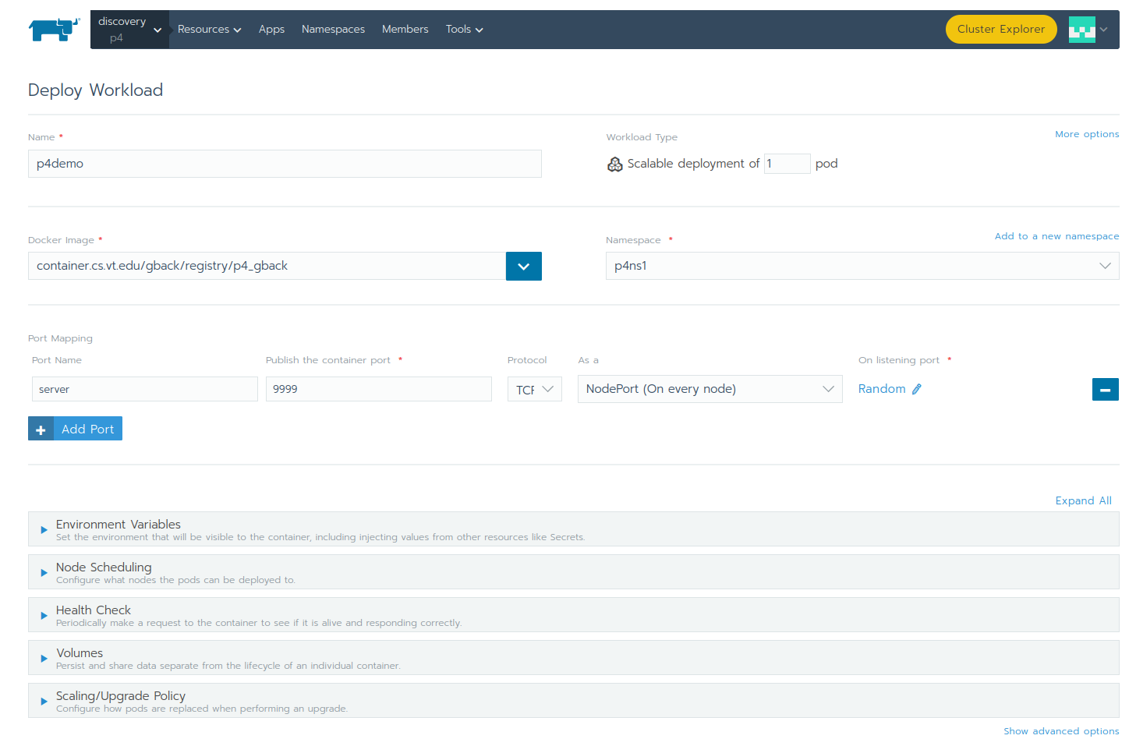Open the NodePort service type dropdown
Viewport: 1136px width, 746px height.
coord(710,389)
